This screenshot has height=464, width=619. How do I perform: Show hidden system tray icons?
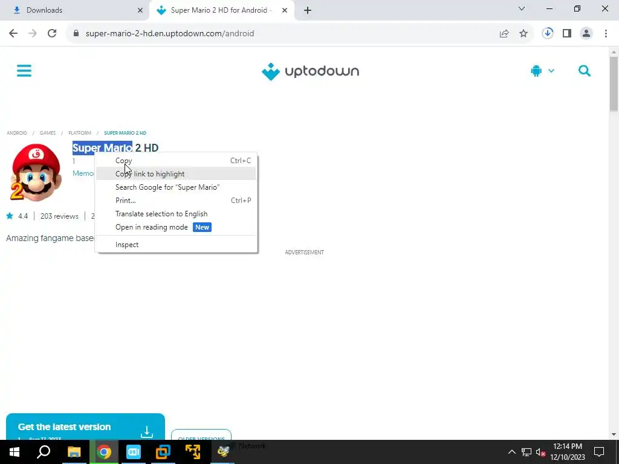pyautogui.click(x=511, y=452)
